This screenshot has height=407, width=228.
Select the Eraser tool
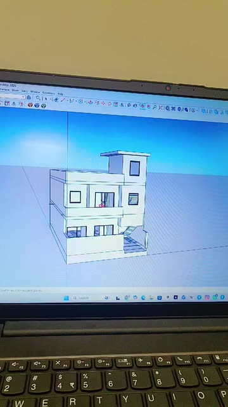click(x=56, y=100)
